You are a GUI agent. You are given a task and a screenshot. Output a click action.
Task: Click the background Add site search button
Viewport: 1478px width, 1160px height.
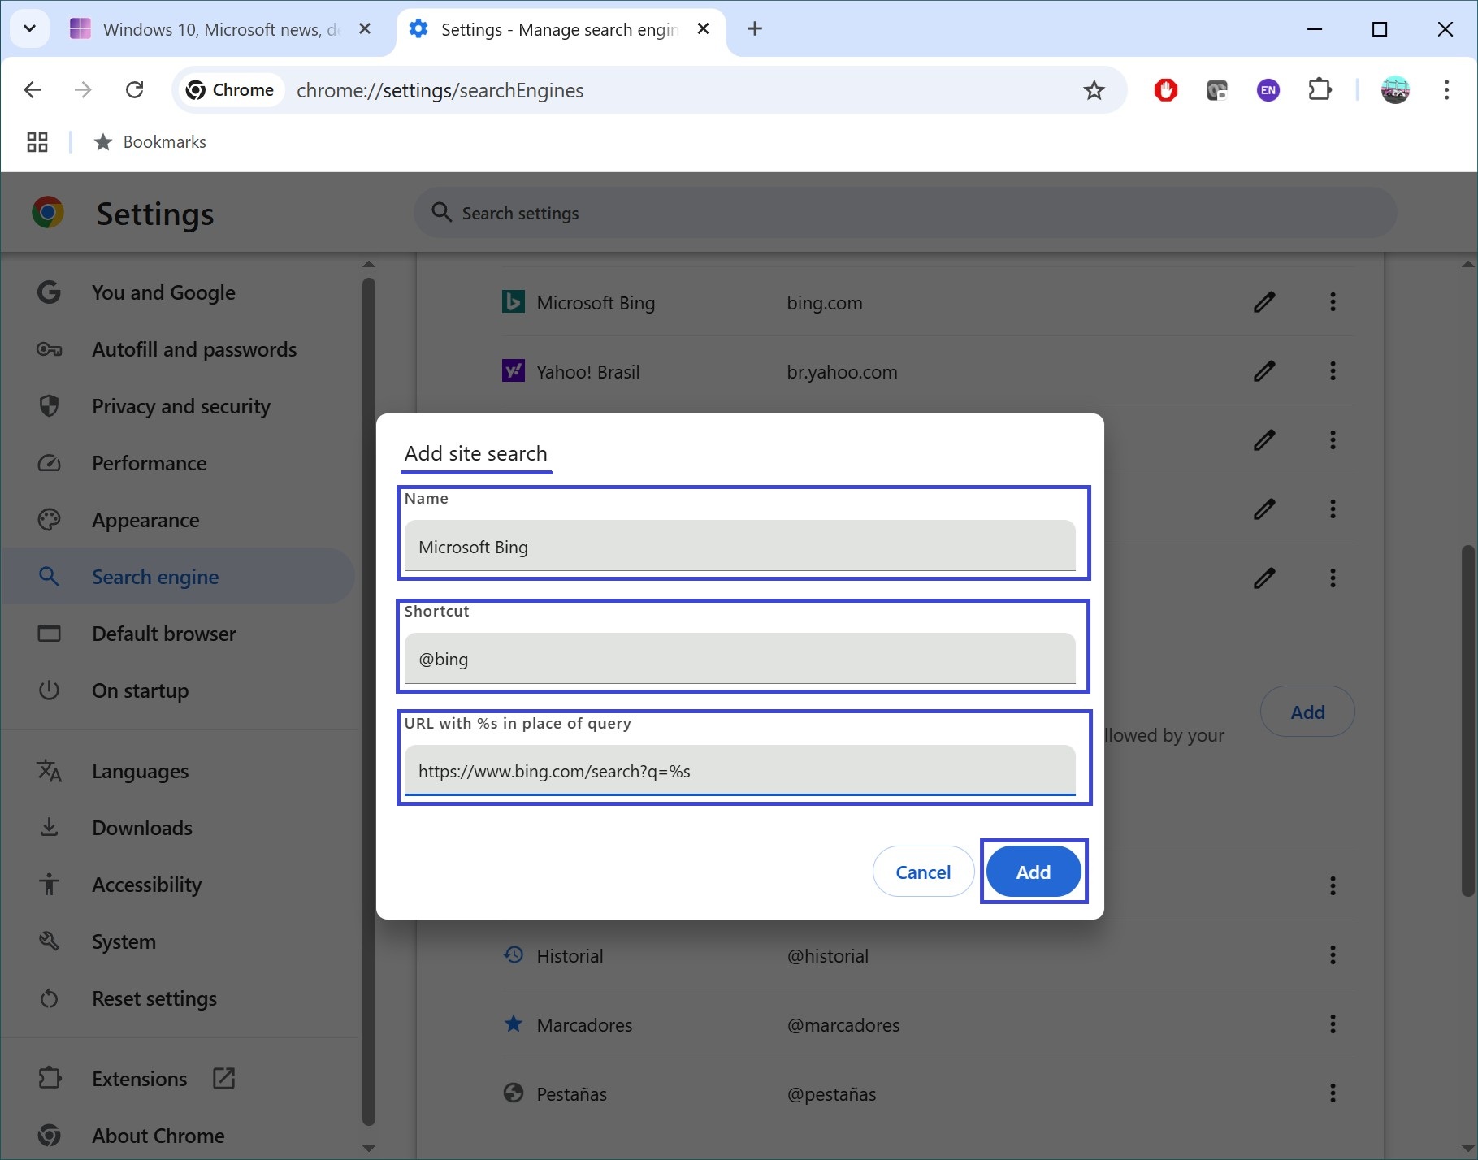[x=1307, y=712]
